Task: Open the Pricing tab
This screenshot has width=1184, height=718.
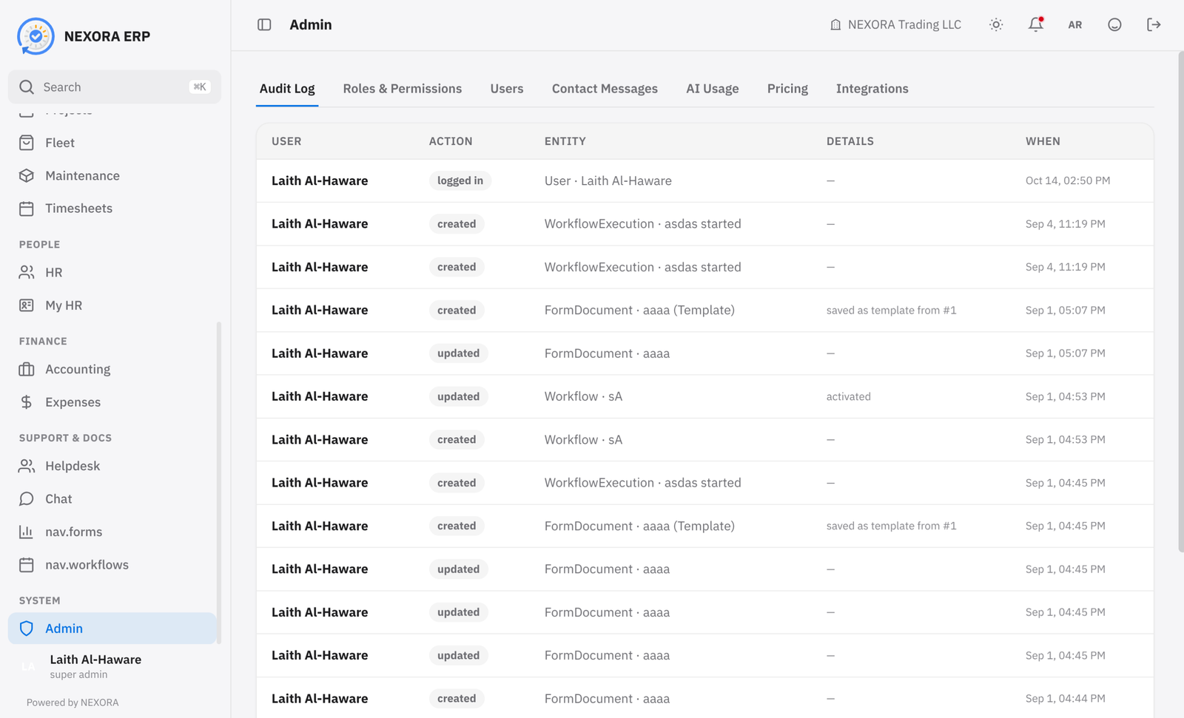Action: pos(787,89)
